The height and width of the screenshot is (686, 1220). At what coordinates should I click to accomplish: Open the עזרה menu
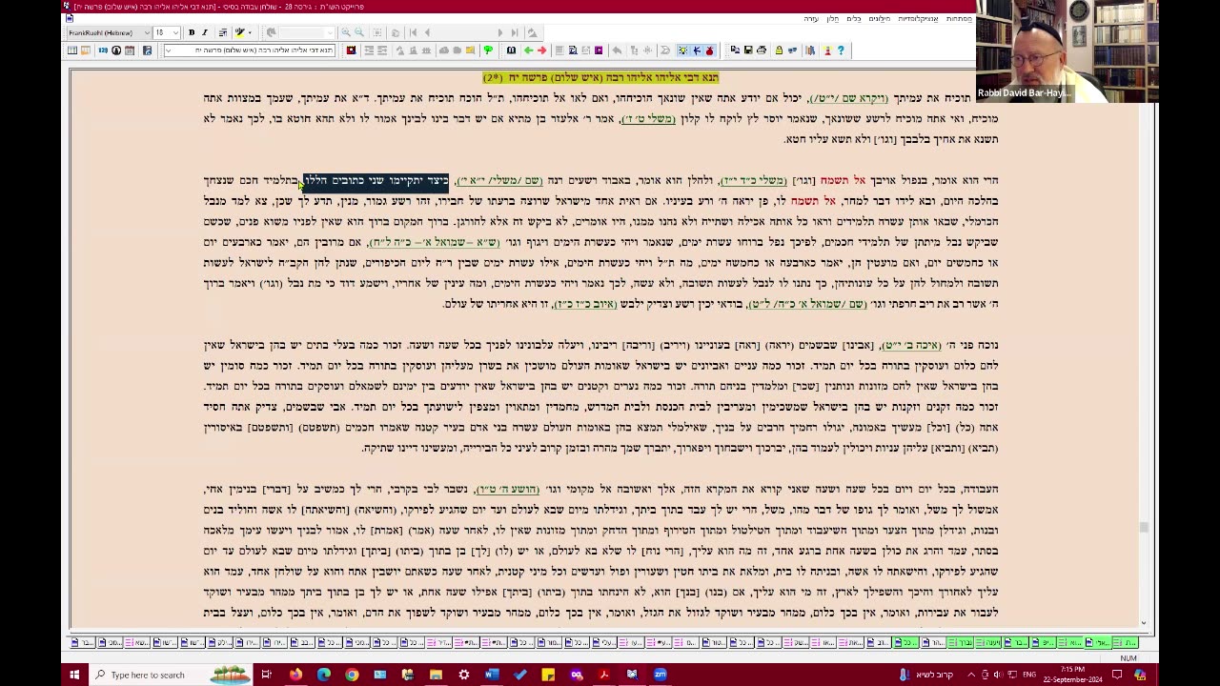[x=811, y=19]
